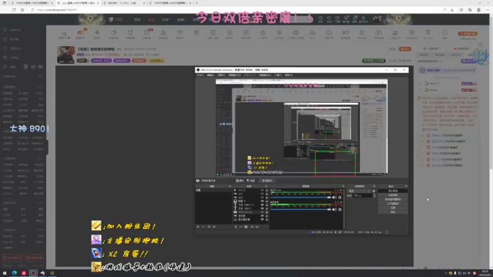Move source down with arrow icon
This screenshot has width=493, height=277.
(257, 227)
